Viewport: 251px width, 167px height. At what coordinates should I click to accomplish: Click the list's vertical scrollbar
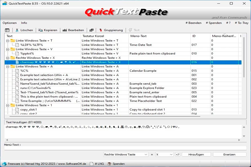[x=244, y=57]
